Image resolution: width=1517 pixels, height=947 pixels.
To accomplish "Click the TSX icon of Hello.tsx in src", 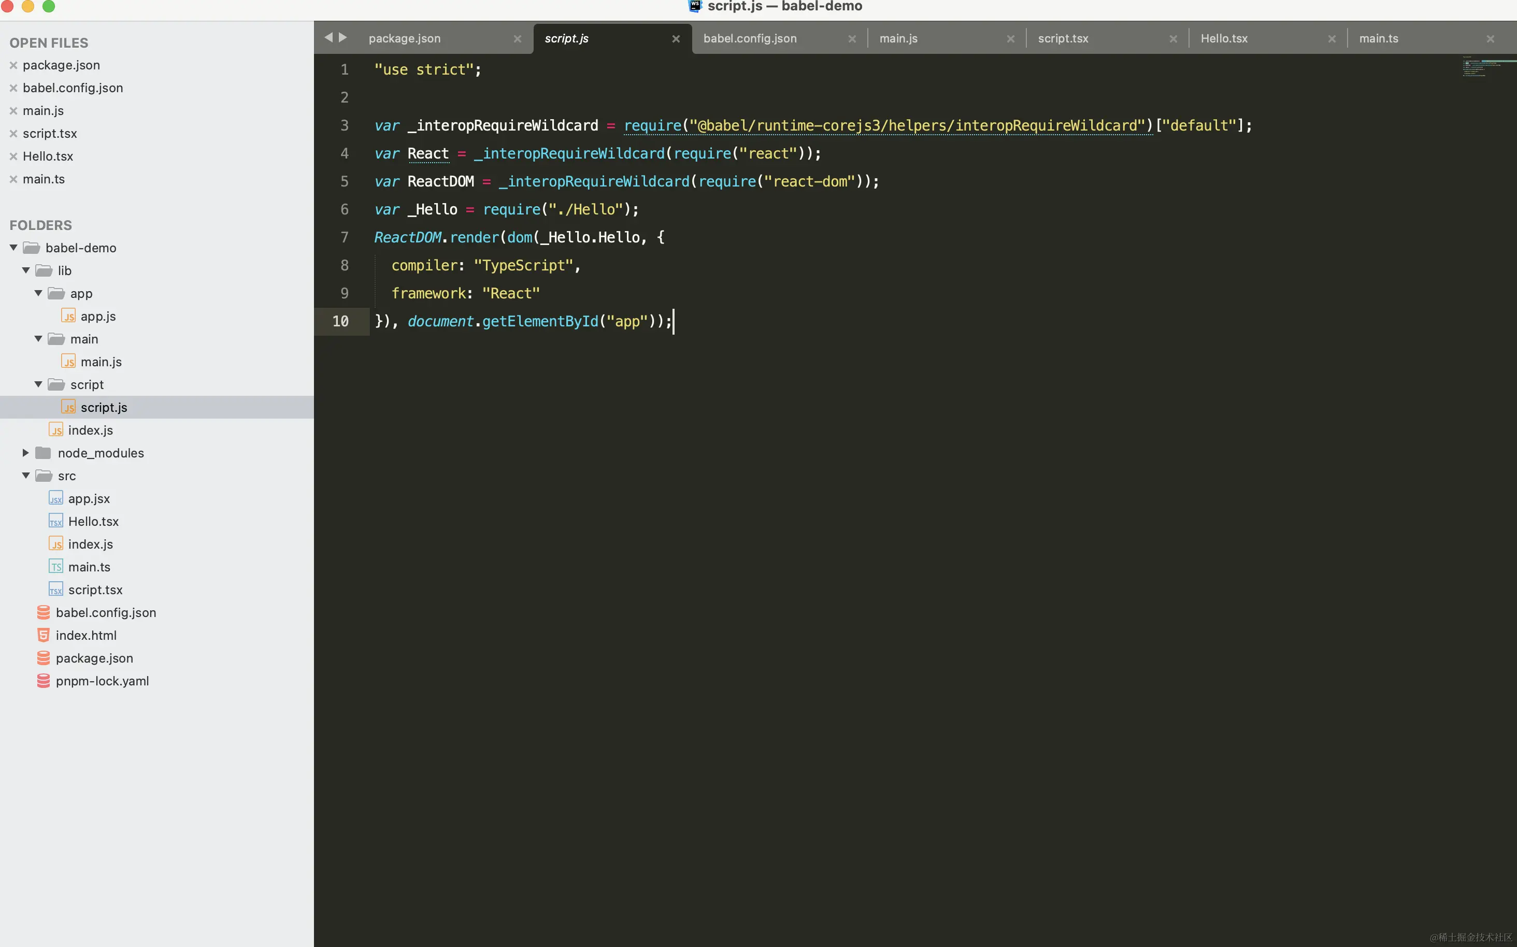I will pyautogui.click(x=56, y=521).
